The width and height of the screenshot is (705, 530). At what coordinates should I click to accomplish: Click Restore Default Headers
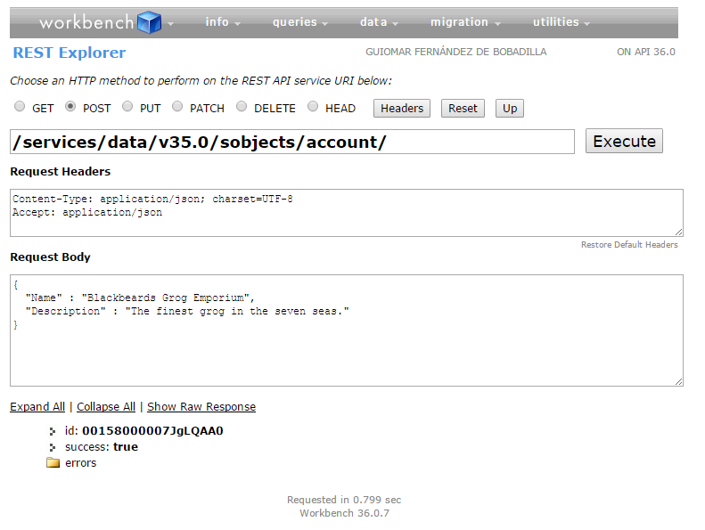[629, 245]
